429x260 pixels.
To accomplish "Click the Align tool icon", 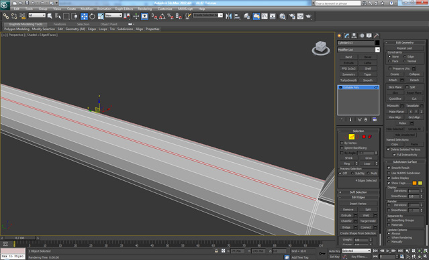I will pyautogui.click(x=237, y=16).
